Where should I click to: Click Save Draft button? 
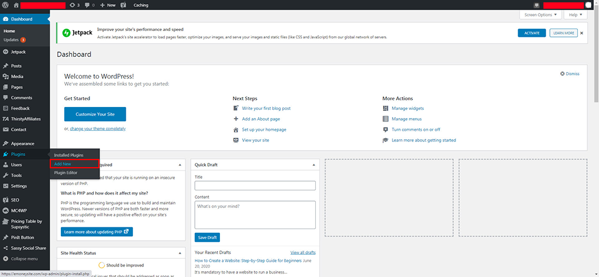(207, 237)
